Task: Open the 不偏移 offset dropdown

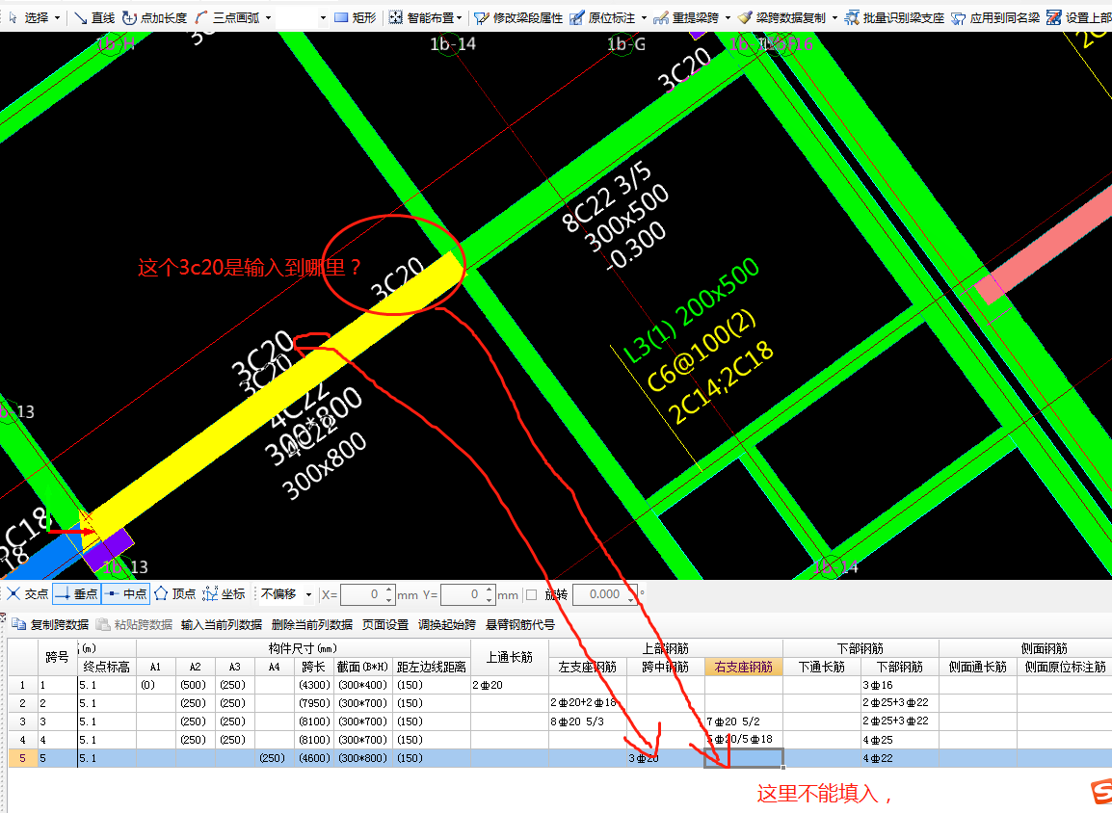Action: point(308,594)
